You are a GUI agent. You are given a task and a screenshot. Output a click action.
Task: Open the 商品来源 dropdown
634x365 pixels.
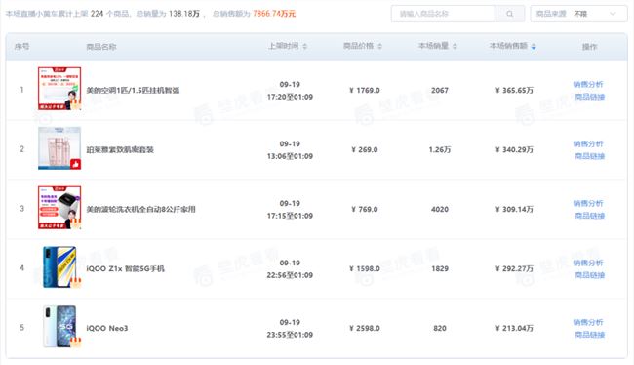(578, 14)
